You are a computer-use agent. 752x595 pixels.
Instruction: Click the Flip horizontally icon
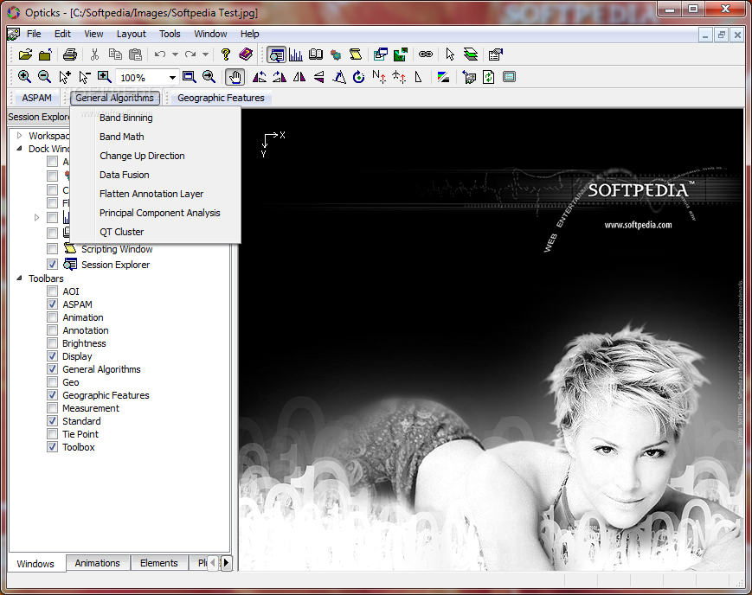[299, 77]
